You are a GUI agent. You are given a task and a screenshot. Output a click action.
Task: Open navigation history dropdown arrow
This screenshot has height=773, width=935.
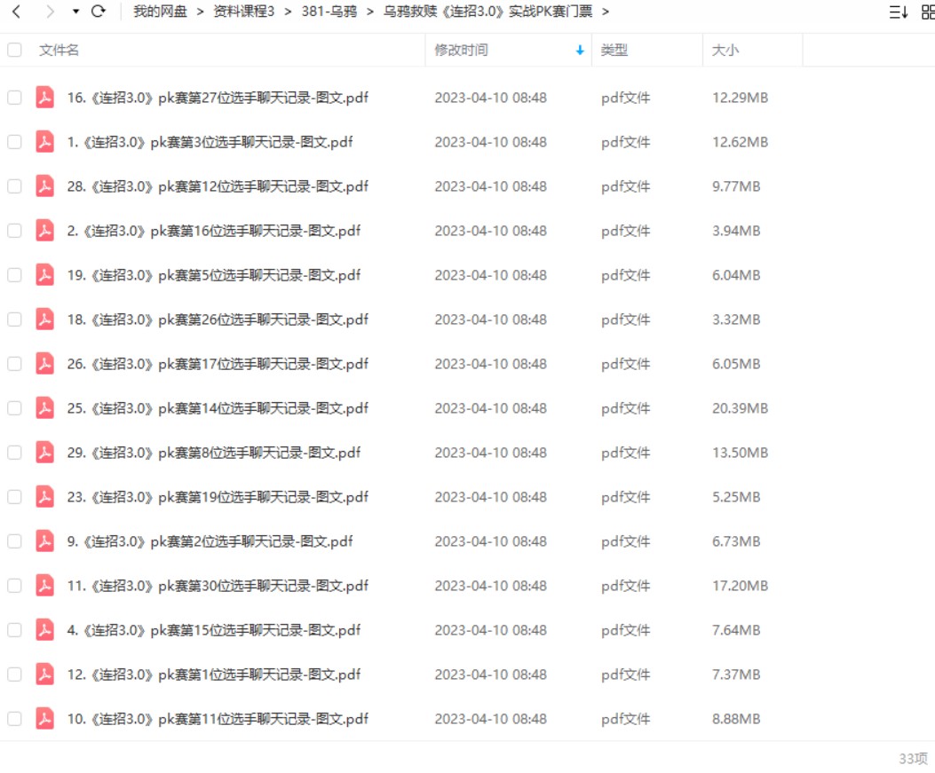pyautogui.click(x=75, y=12)
